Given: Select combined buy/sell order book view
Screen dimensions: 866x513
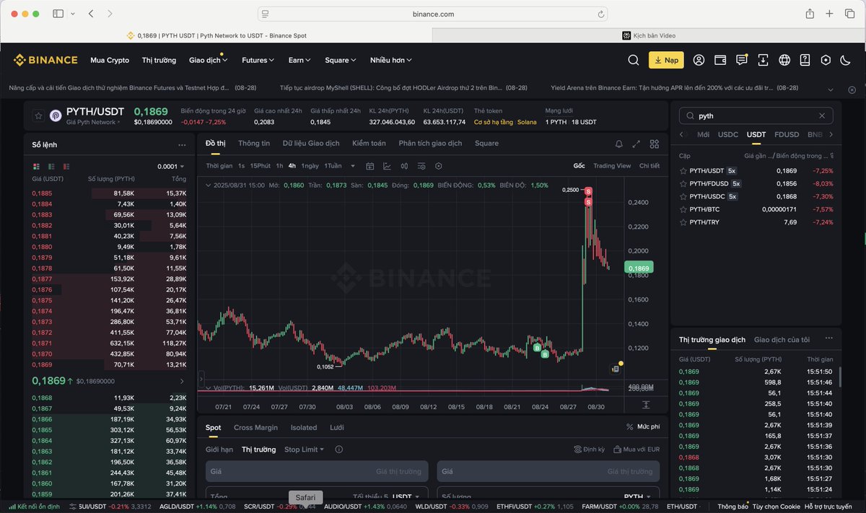Looking at the screenshot, I should (x=36, y=167).
